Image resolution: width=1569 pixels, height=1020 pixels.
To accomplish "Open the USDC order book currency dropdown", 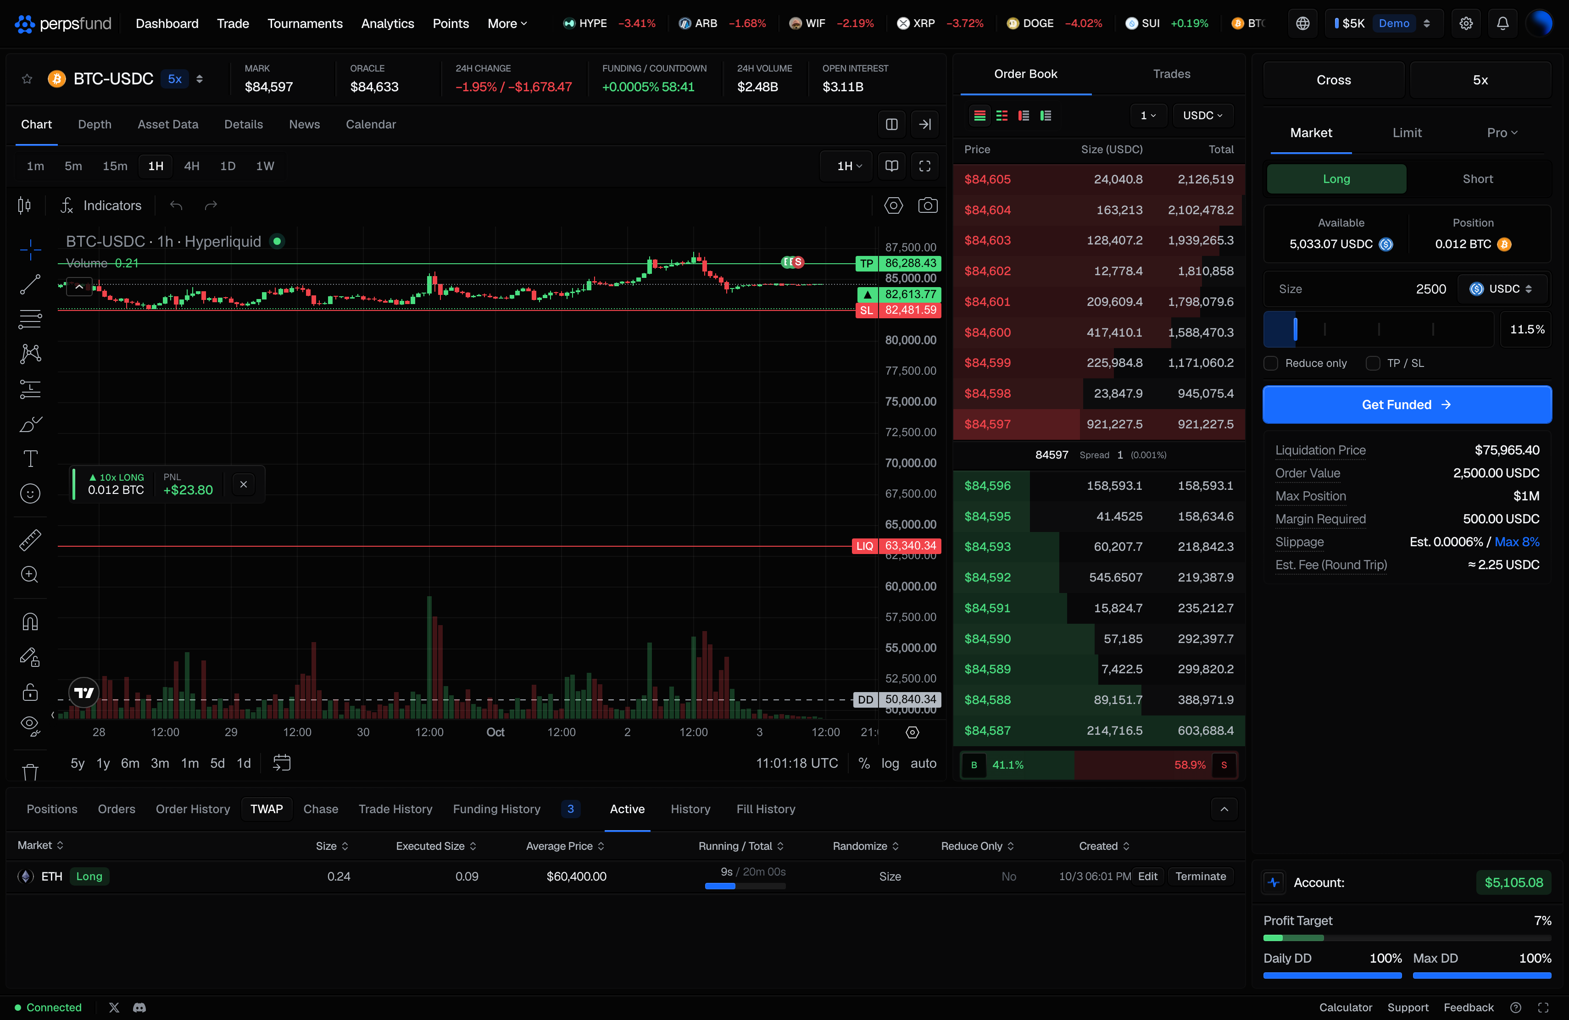I will point(1202,115).
